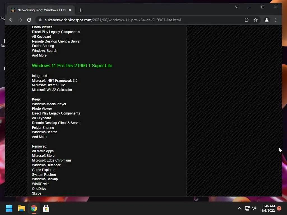Share this page icon
This screenshot has width=287, height=215.
point(247,20)
